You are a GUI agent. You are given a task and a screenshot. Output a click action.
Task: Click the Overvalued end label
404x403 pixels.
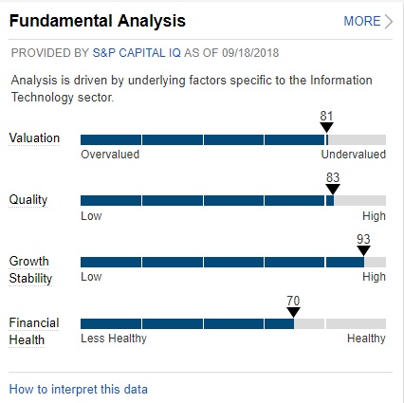(110, 155)
